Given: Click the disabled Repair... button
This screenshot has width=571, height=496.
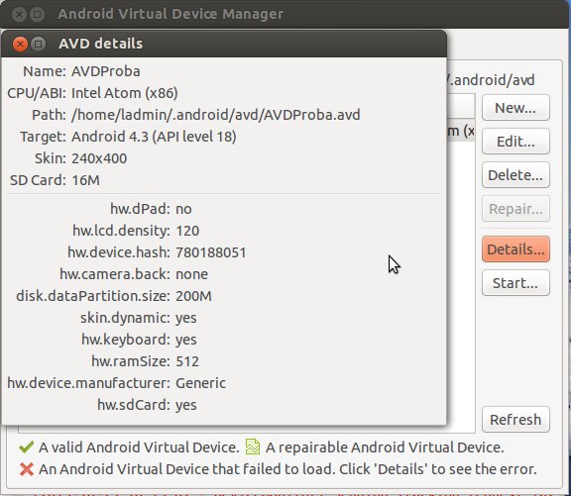Looking at the screenshot, I should pos(515,209).
